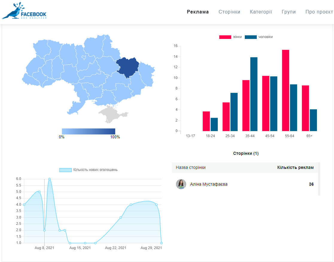Open the Реклама nav tab

(x=198, y=12)
